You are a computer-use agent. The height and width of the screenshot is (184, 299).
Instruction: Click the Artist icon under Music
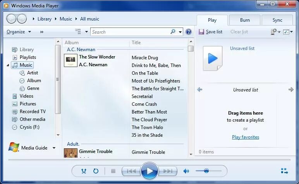(22, 73)
